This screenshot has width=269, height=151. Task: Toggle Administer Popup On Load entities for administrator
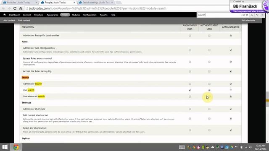point(231,36)
